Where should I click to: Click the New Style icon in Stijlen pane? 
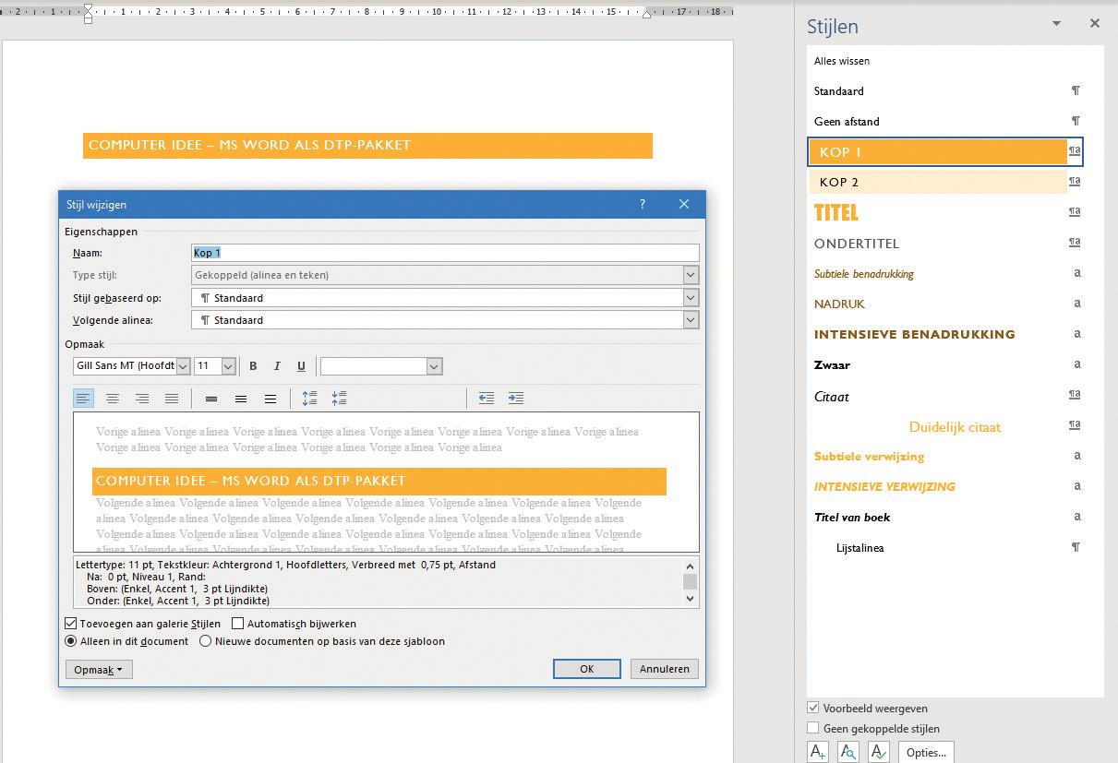818,752
